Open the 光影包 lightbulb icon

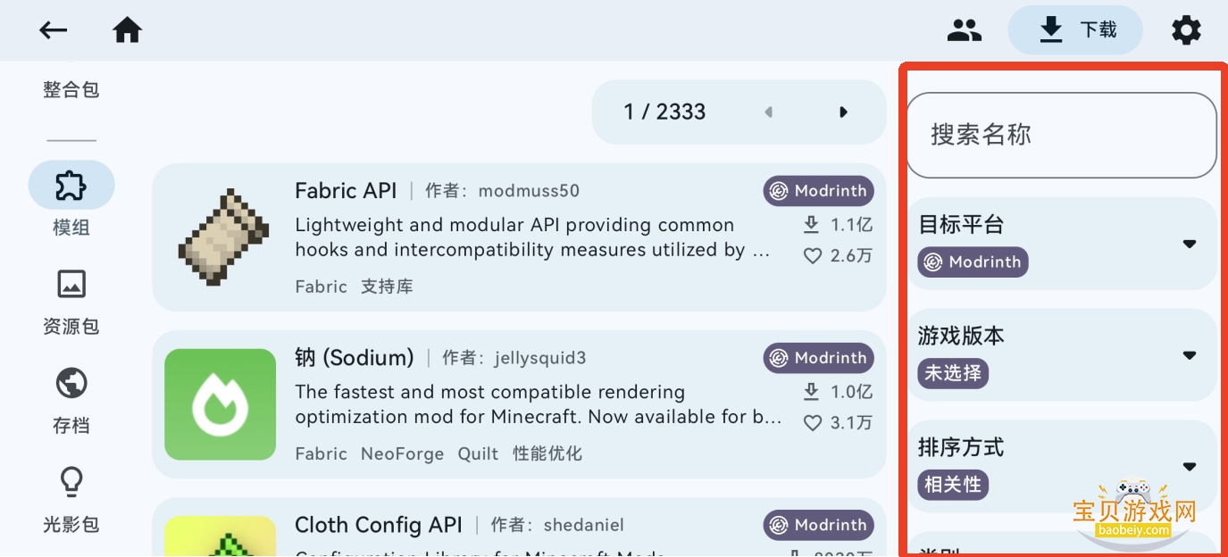[x=71, y=482]
